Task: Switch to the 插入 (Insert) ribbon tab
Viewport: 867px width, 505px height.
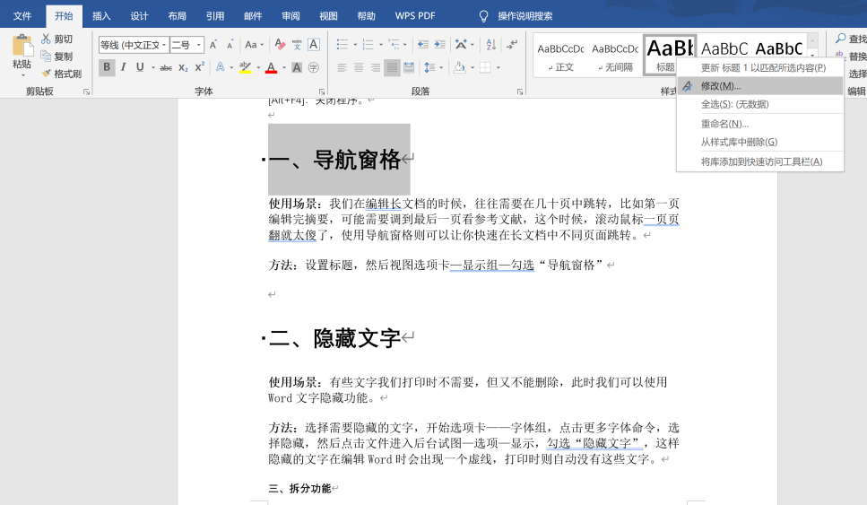Action: tap(101, 16)
